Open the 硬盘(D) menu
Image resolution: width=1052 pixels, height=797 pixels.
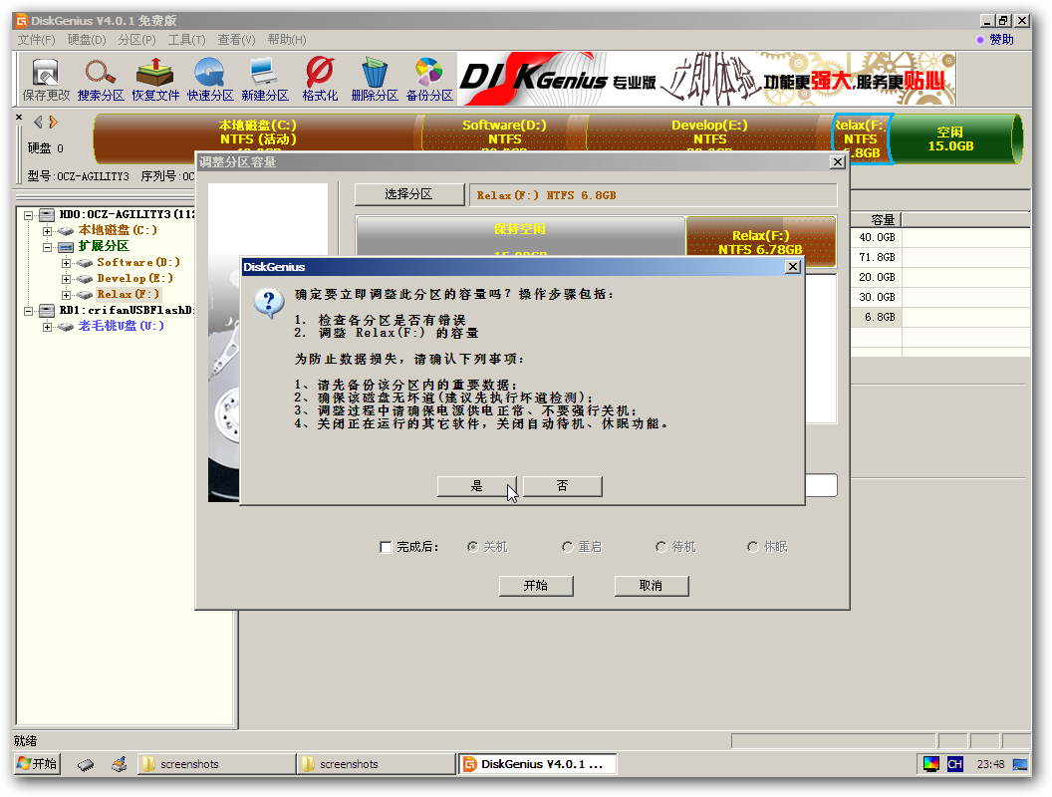pyautogui.click(x=87, y=40)
